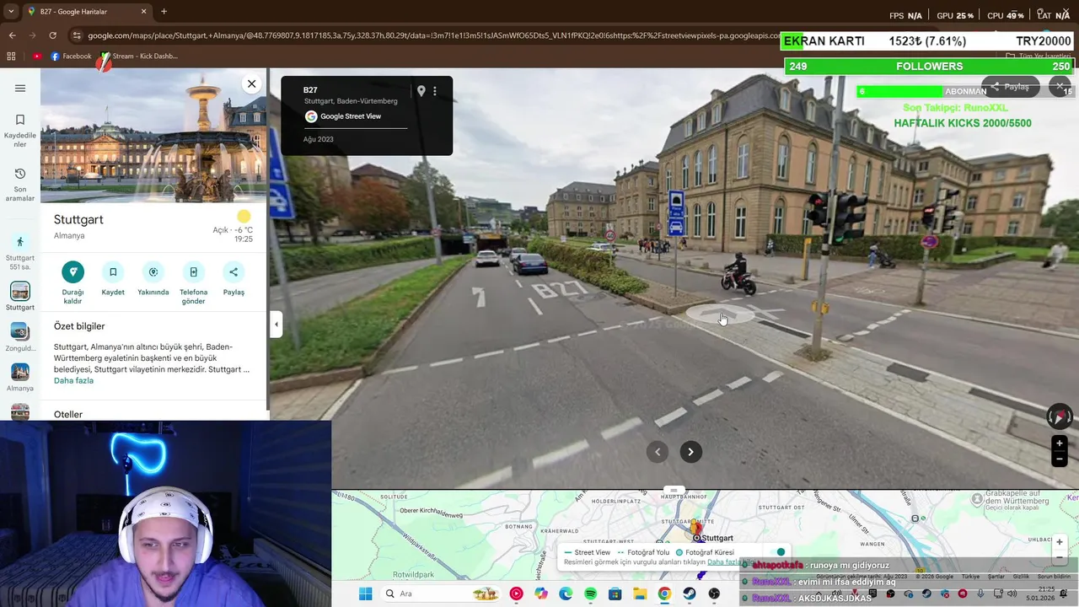Expand the mini map with the drag handle

point(673,490)
